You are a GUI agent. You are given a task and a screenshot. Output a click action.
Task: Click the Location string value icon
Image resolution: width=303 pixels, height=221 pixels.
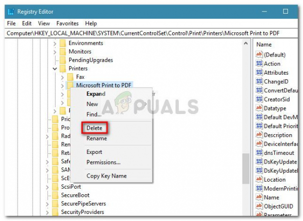coord(259,180)
